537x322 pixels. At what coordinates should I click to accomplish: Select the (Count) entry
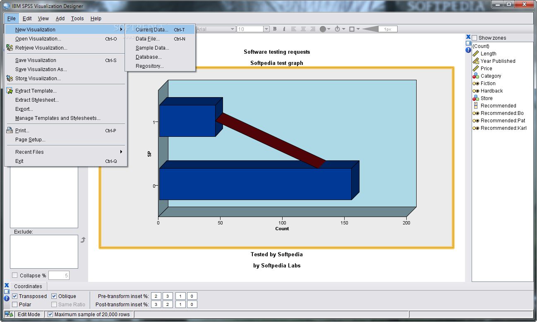pyautogui.click(x=481, y=46)
